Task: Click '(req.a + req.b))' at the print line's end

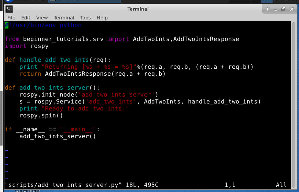Action: tap(224, 67)
